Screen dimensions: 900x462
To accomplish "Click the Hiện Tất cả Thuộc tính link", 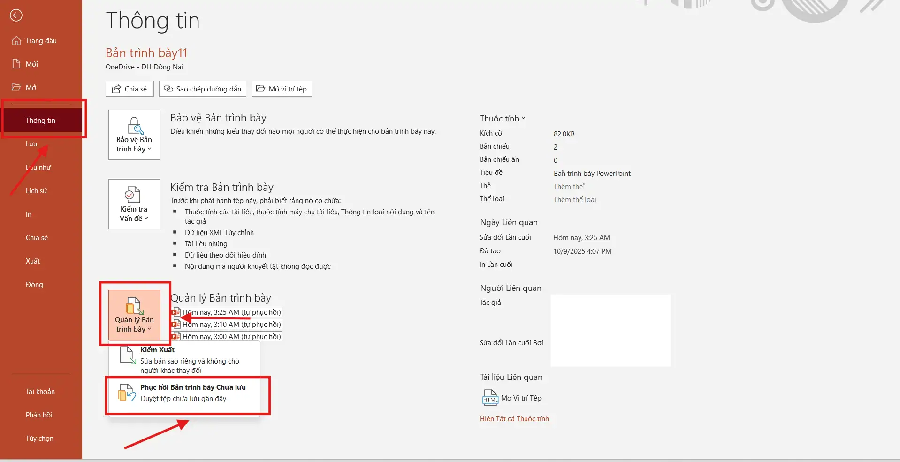I will click(514, 419).
